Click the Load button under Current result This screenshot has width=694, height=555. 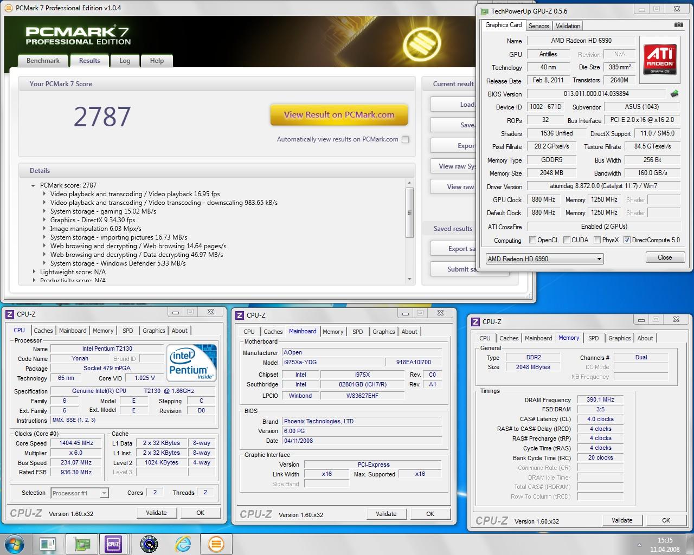point(453,105)
